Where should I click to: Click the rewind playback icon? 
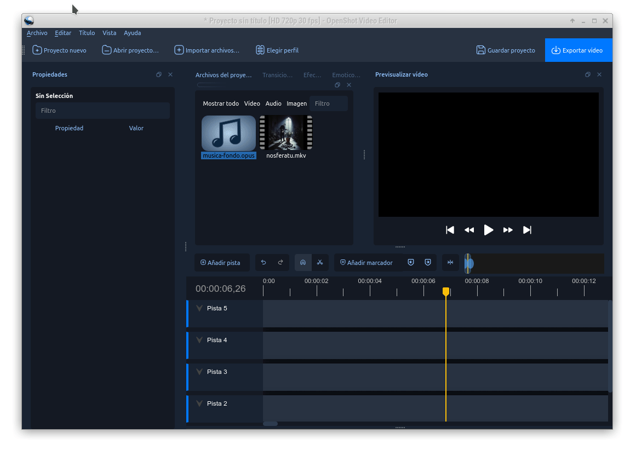point(469,230)
